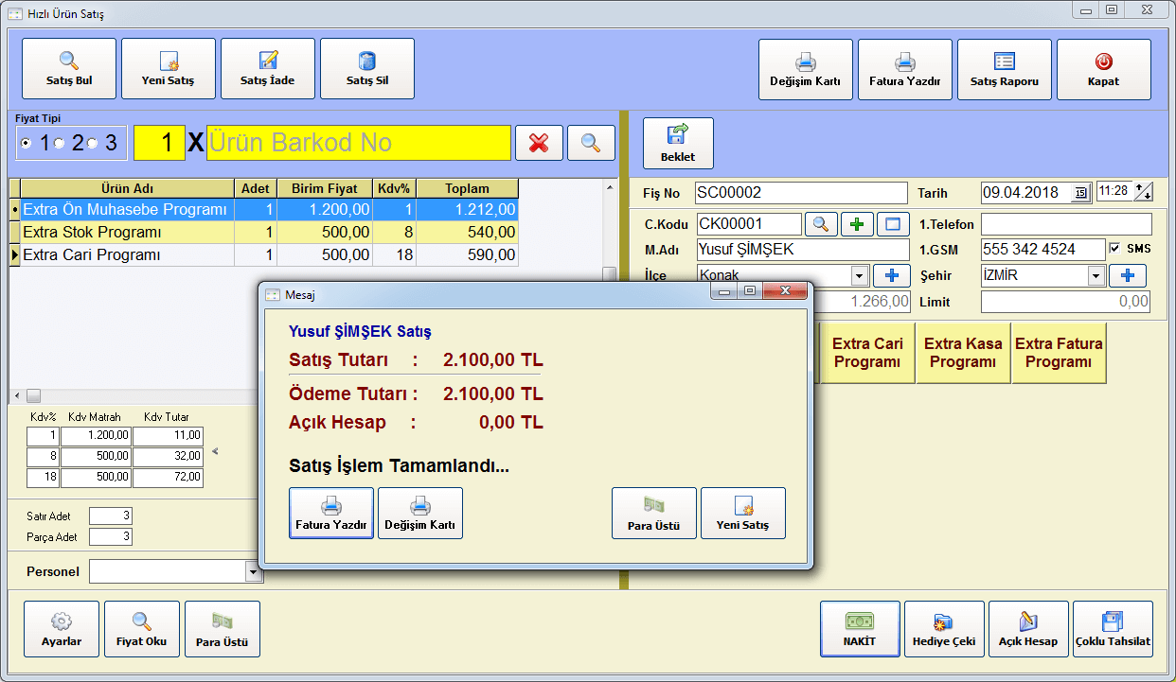
Task: Select Fiyat Tipi option 1
Action: [x=26, y=144]
